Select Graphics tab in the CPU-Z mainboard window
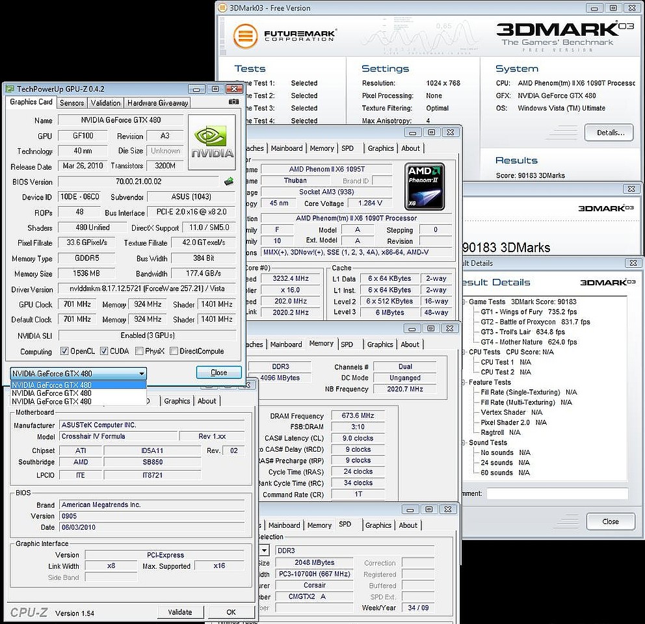 (177, 401)
